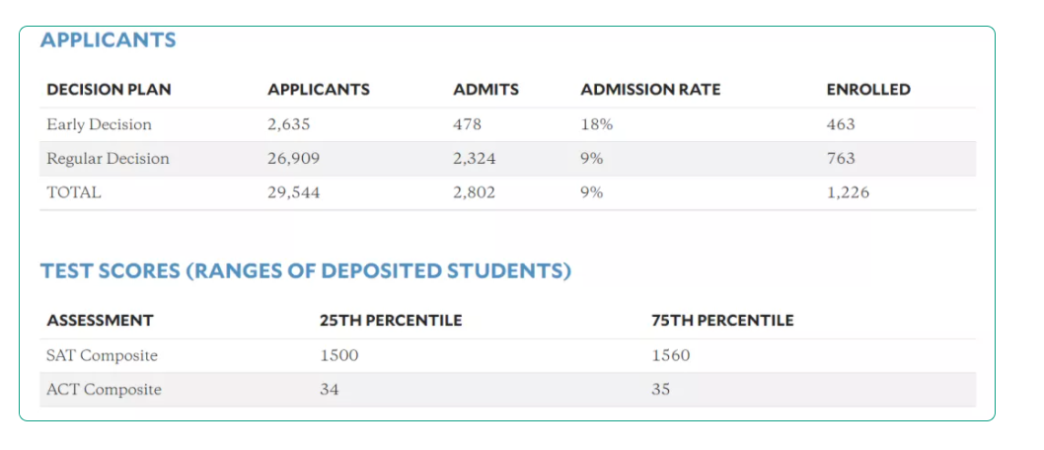Click the 2,324 Regular Decision admits cell
Image resolution: width=1044 pixels, height=450 pixels.
(x=475, y=159)
